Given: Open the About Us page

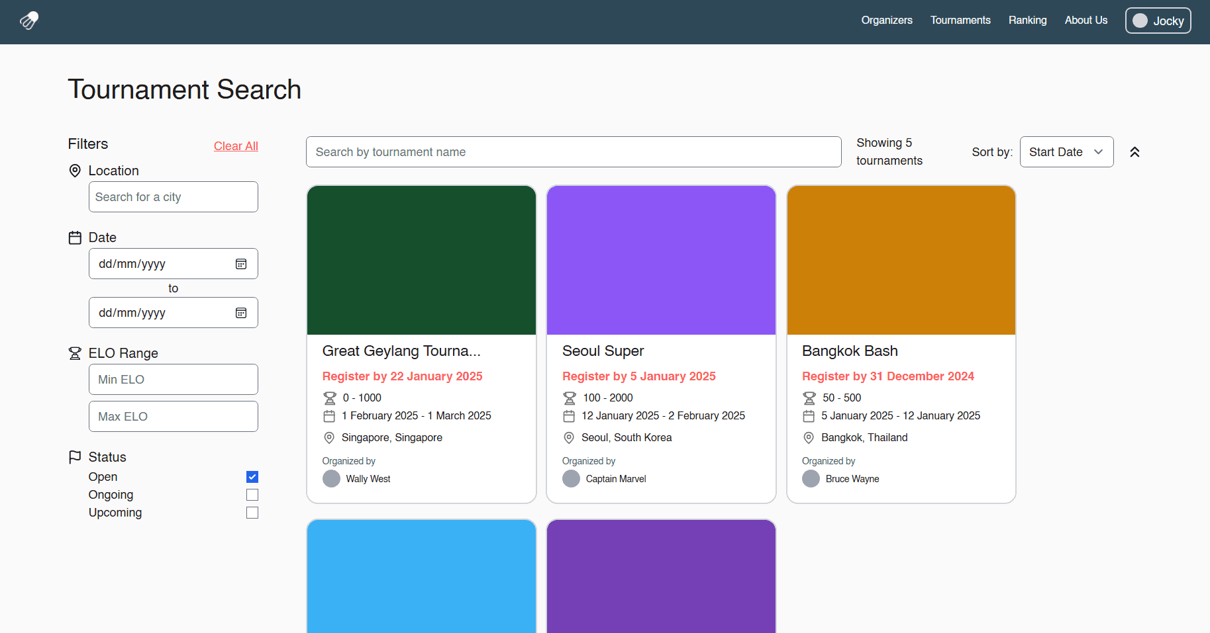Looking at the screenshot, I should (1086, 21).
